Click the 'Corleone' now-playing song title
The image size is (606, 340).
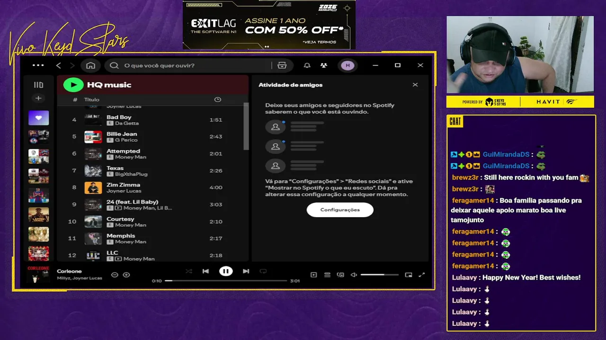pyautogui.click(x=69, y=271)
